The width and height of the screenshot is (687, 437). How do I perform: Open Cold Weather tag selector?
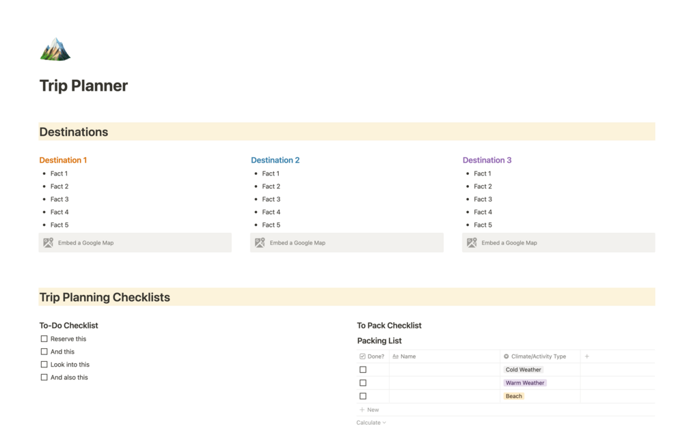[523, 369]
